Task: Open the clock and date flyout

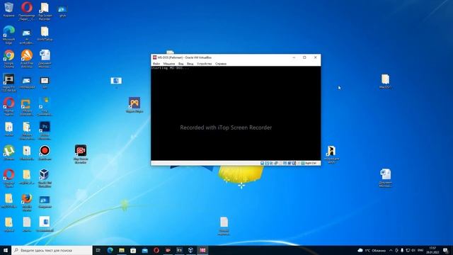Action: coord(432,250)
